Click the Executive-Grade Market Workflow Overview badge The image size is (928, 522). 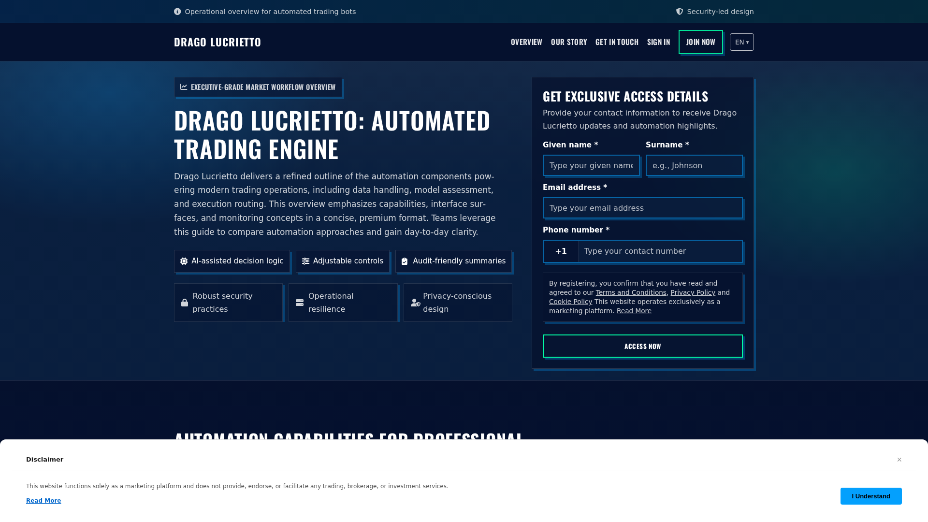(x=258, y=87)
